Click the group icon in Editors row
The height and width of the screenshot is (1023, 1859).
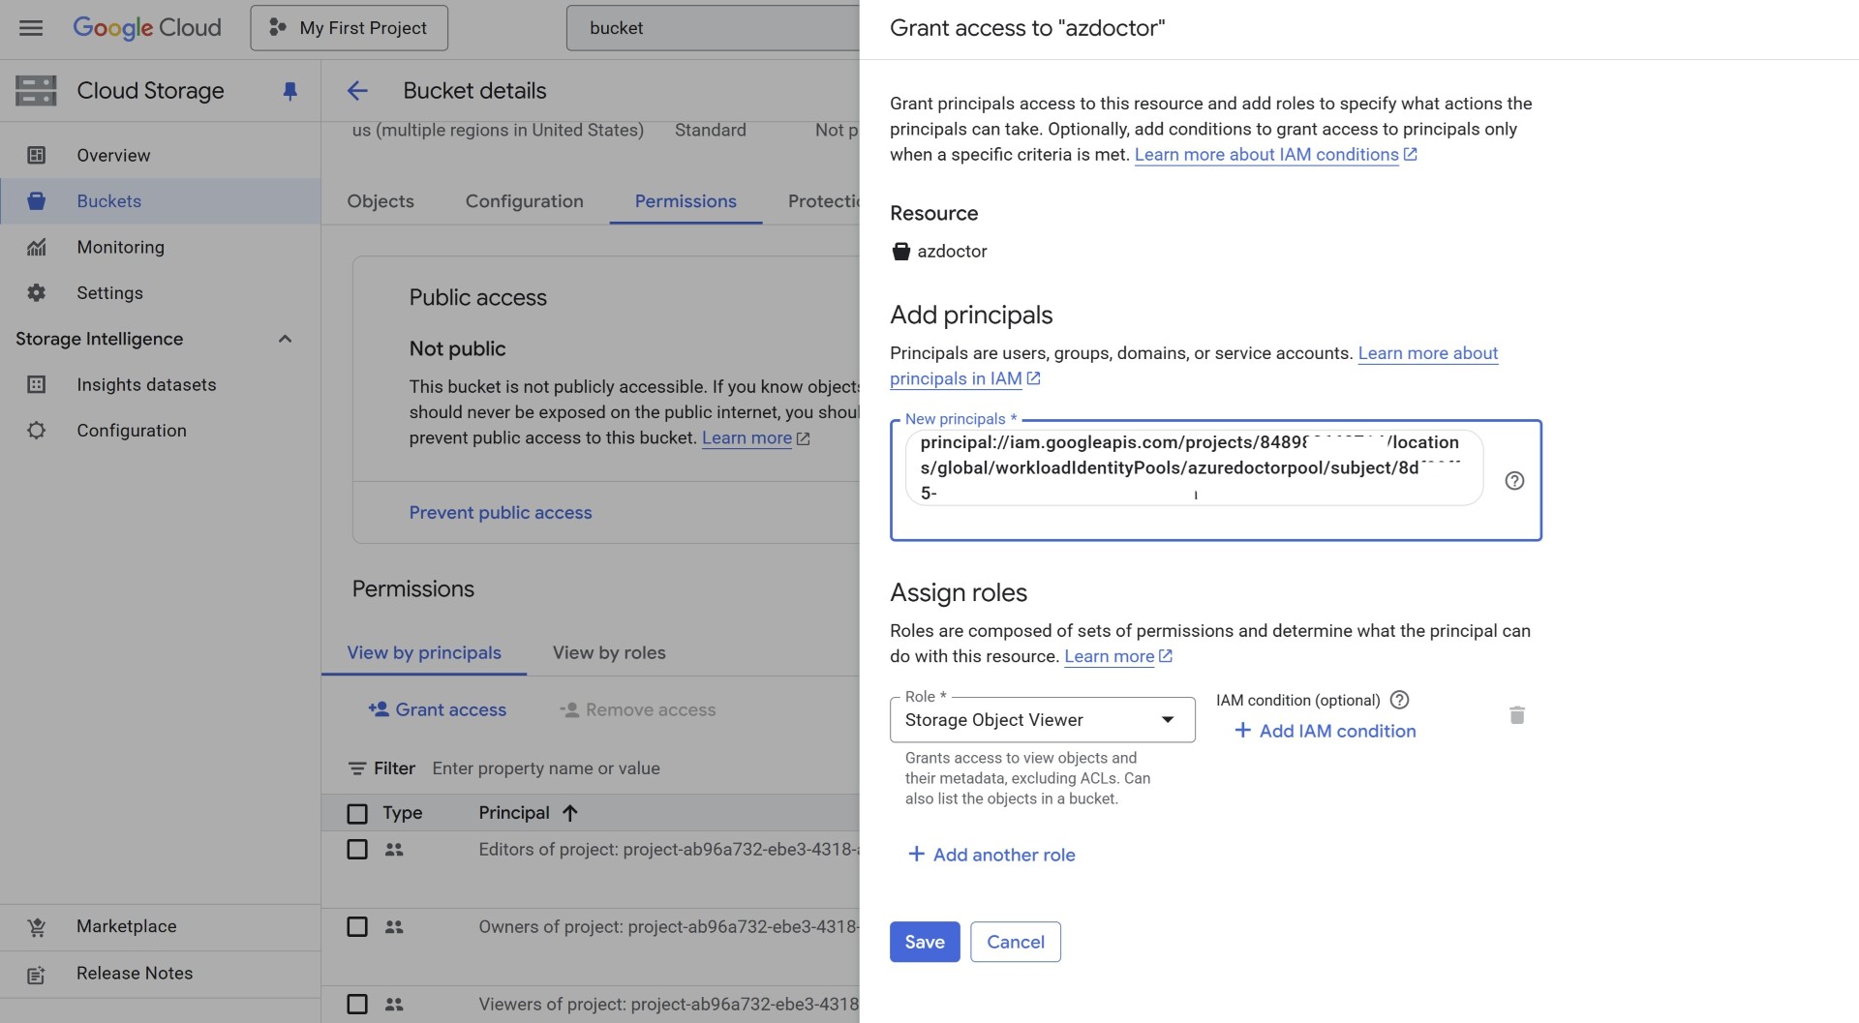tap(394, 849)
